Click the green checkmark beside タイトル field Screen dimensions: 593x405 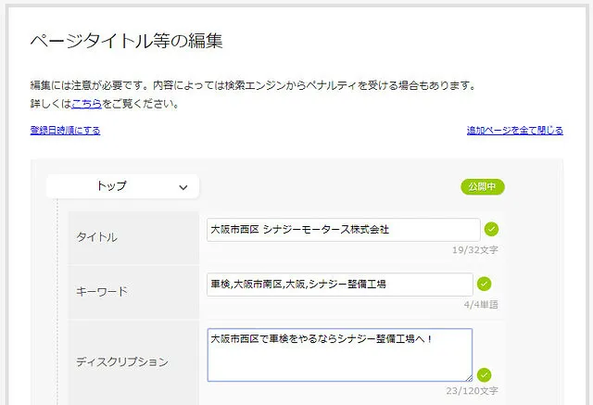[491, 229]
